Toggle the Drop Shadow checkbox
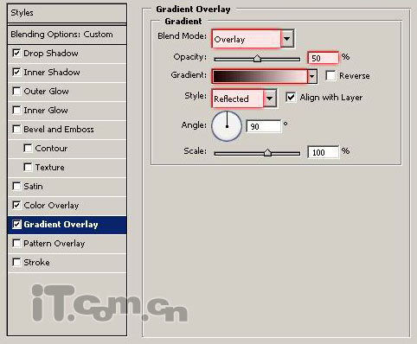Screen dimensions: 417x344 16,54
